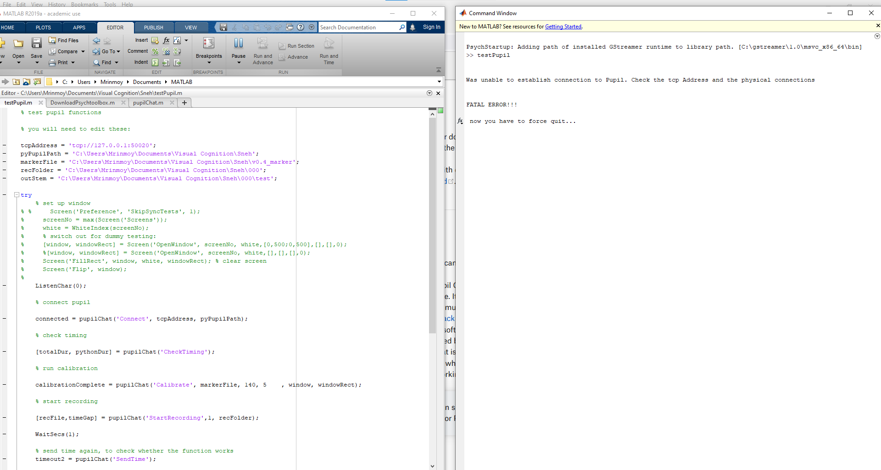The height and width of the screenshot is (470, 881).
Task: Navigate back with the blue left arrow
Action: (96, 40)
